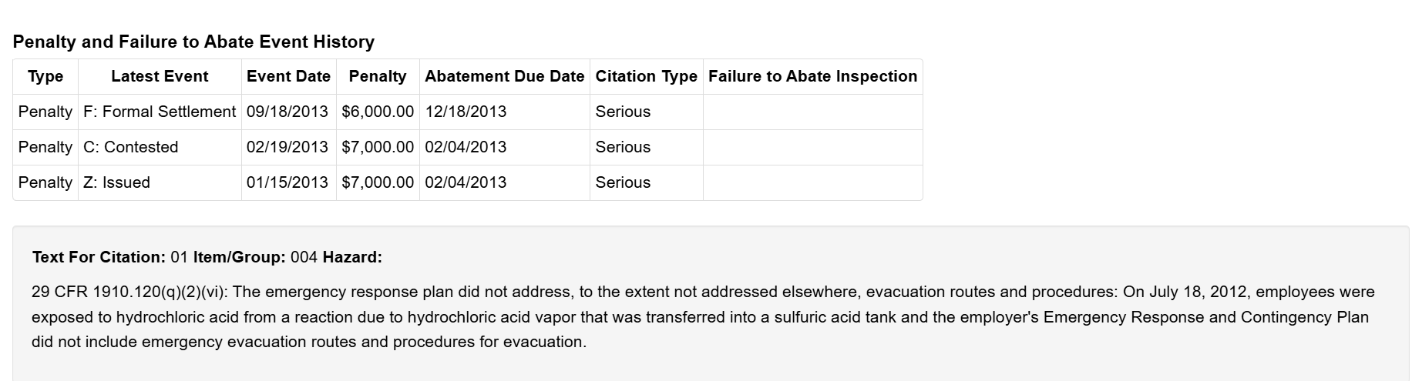Click the "Event Date" column header

[x=288, y=76]
